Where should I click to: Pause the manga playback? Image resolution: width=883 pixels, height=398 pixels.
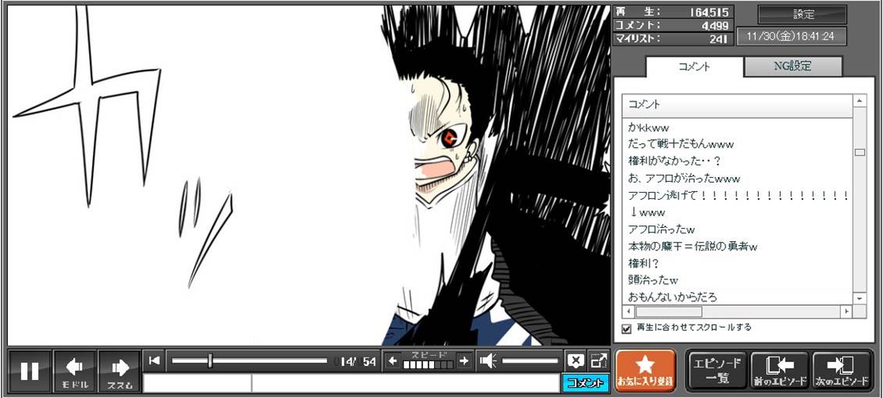(30, 371)
